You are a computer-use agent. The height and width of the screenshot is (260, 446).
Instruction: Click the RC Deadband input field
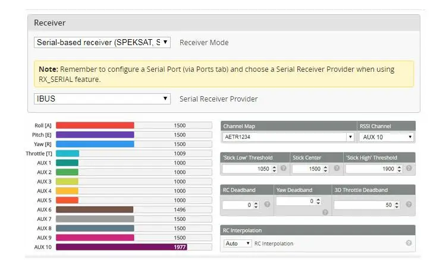[241, 205]
